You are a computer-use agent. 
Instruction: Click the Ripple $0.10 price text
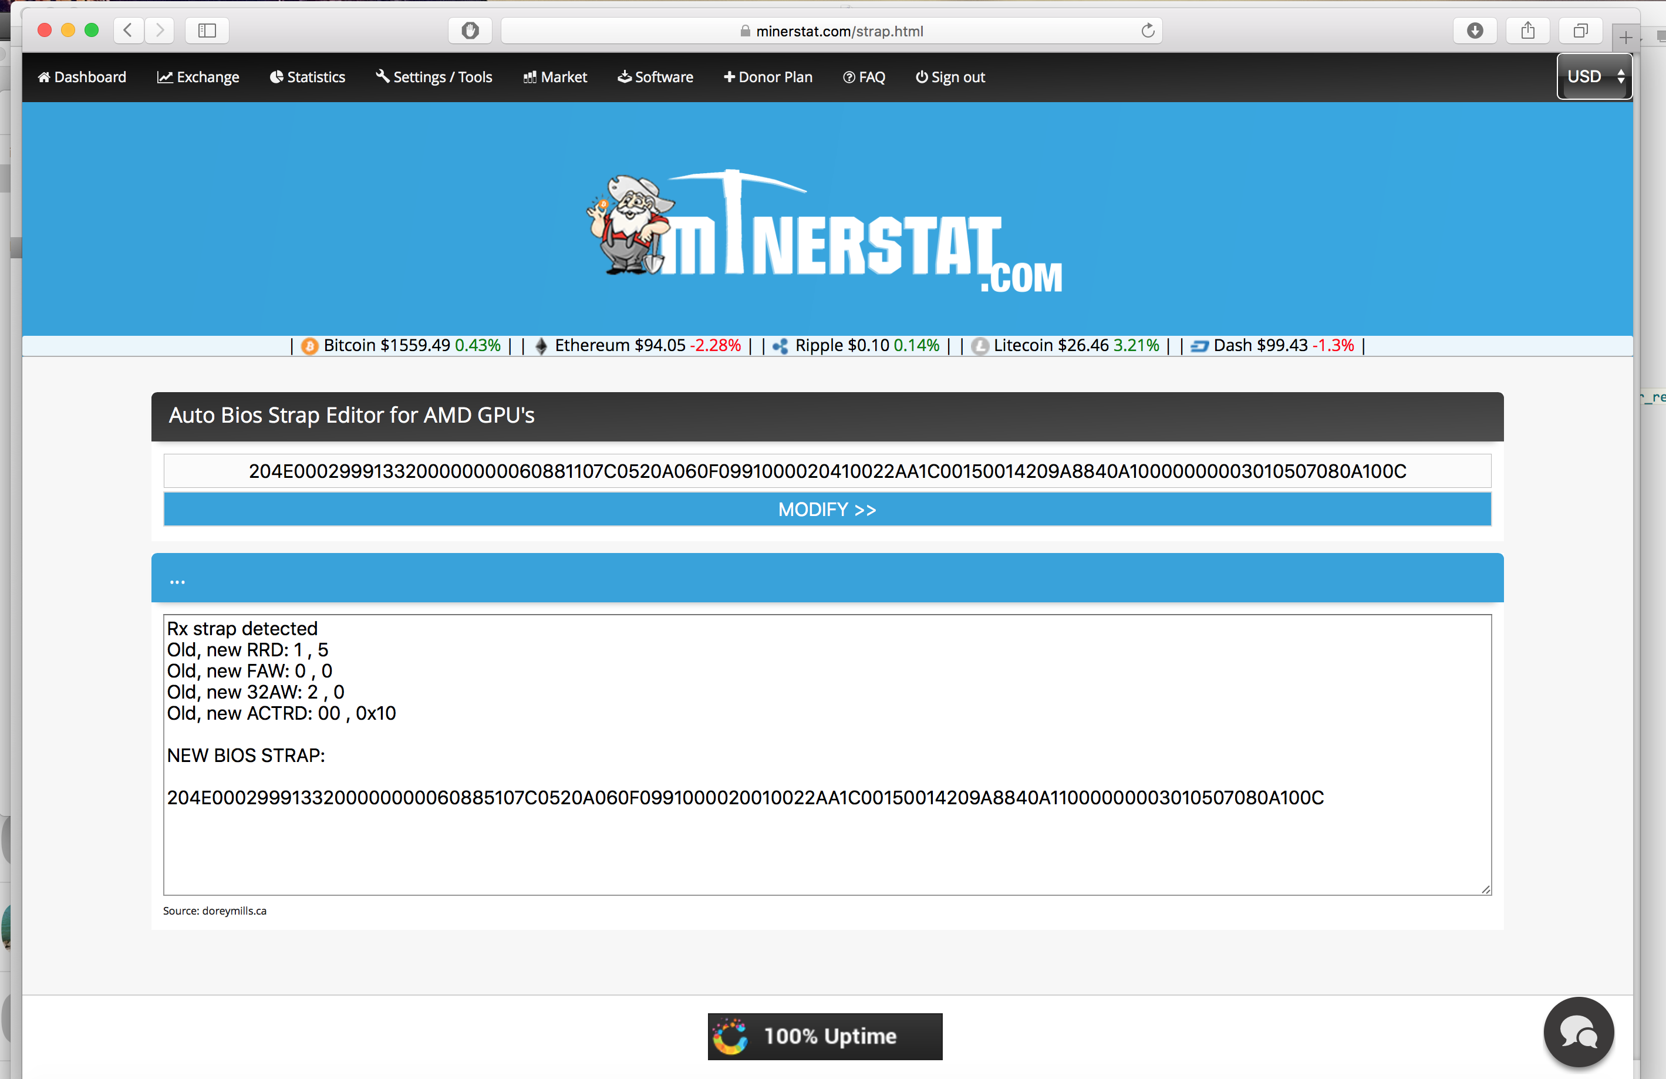842,345
